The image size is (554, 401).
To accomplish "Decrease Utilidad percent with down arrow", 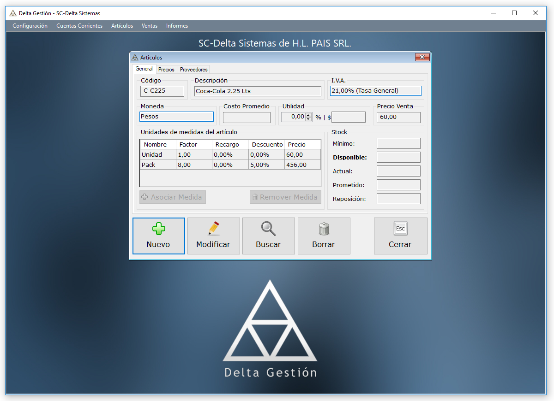I will coord(308,119).
